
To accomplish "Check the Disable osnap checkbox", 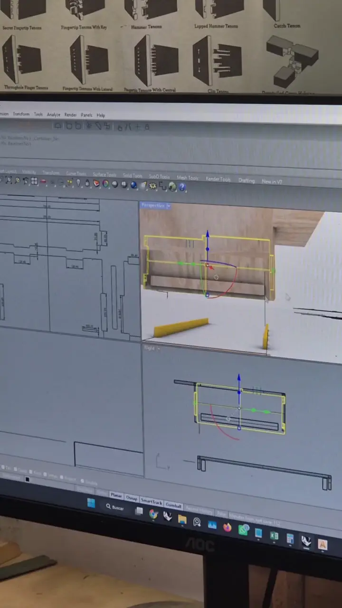I will tap(82, 481).
